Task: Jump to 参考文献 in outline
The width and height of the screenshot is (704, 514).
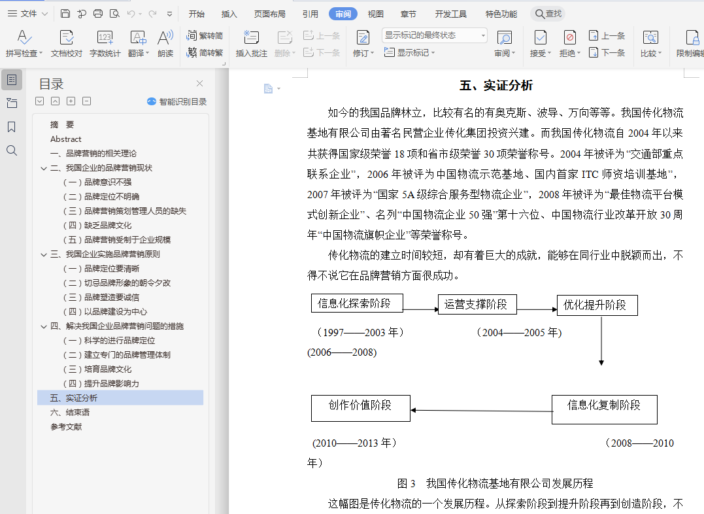Action: point(66,427)
